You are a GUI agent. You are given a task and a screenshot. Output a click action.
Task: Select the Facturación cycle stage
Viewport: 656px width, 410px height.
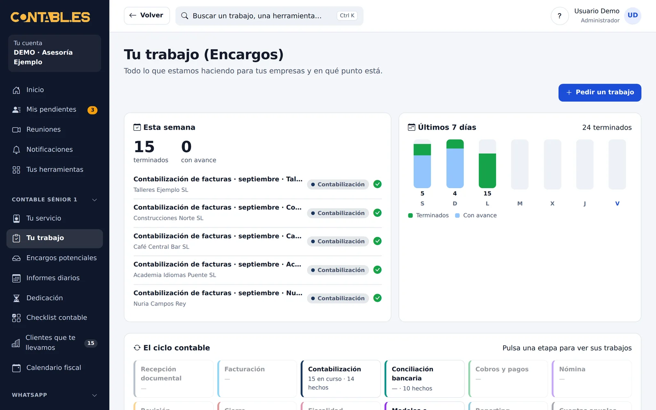(x=257, y=379)
